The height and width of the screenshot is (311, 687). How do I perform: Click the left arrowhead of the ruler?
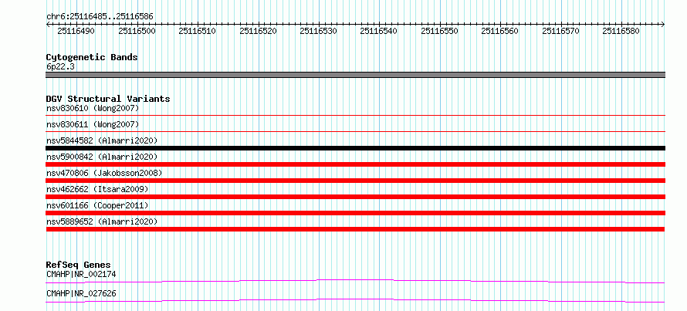pos(48,24)
